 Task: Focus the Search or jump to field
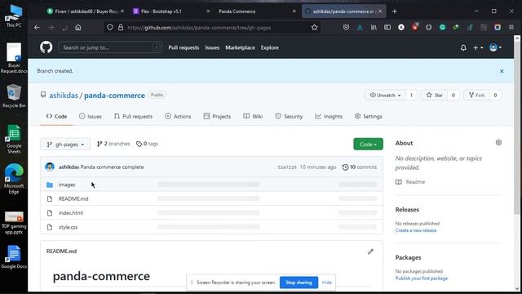click(x=110, y=47)
